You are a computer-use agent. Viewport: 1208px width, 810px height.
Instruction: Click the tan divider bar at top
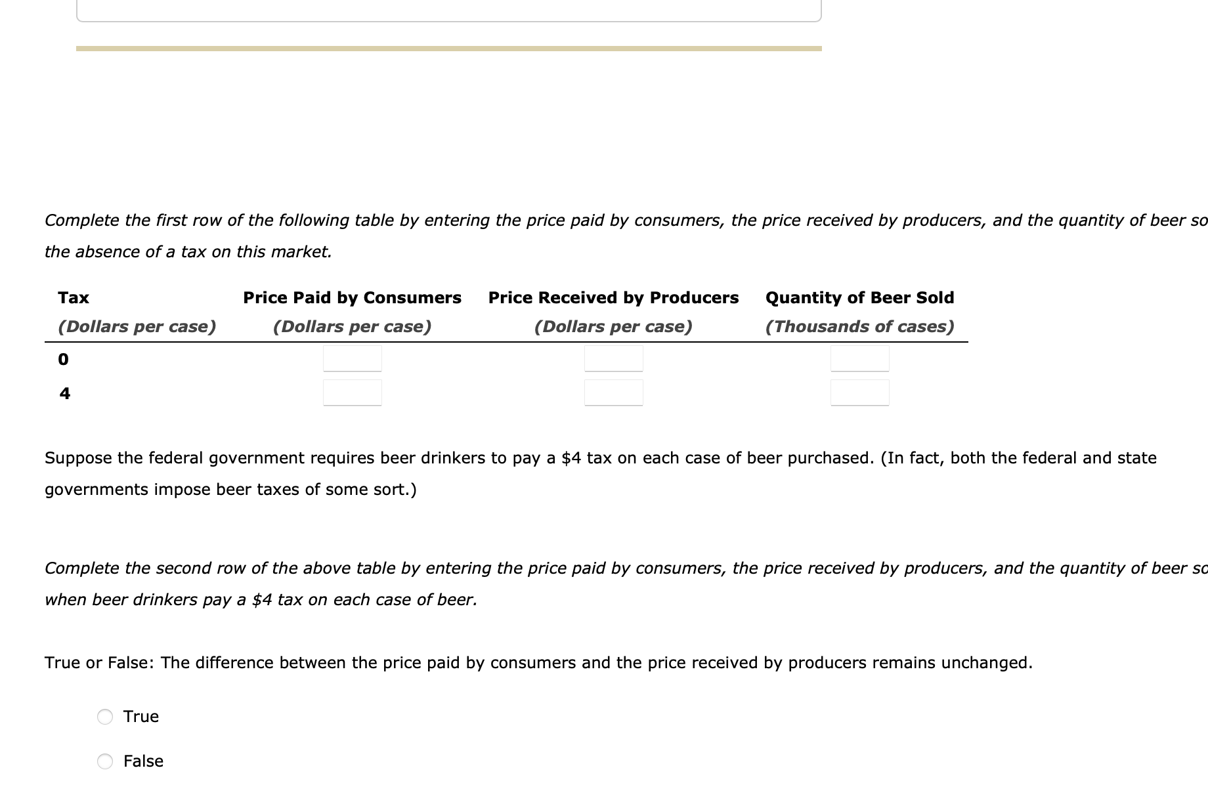(448, 47)
